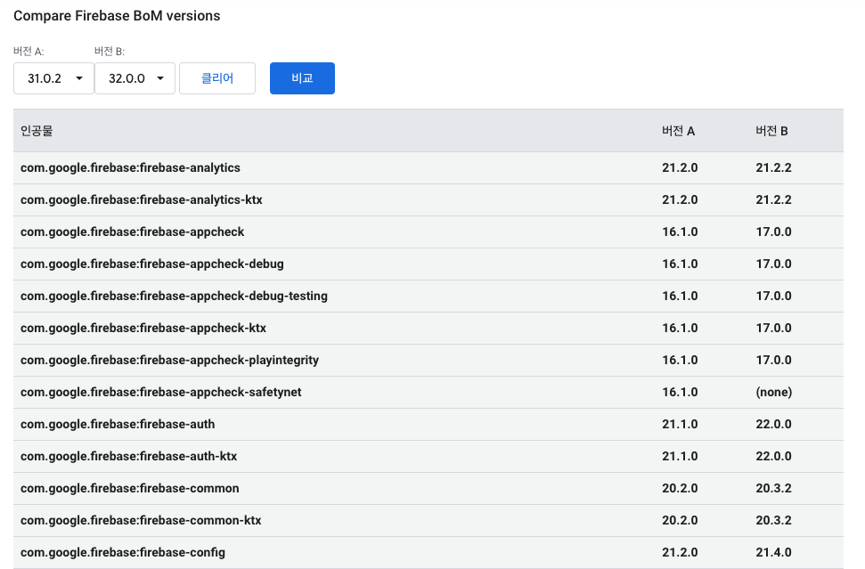Click the firebase-appcheck artifact row name
The width and height of the screenshot is (865, 569).
click(x=133, y=232)
